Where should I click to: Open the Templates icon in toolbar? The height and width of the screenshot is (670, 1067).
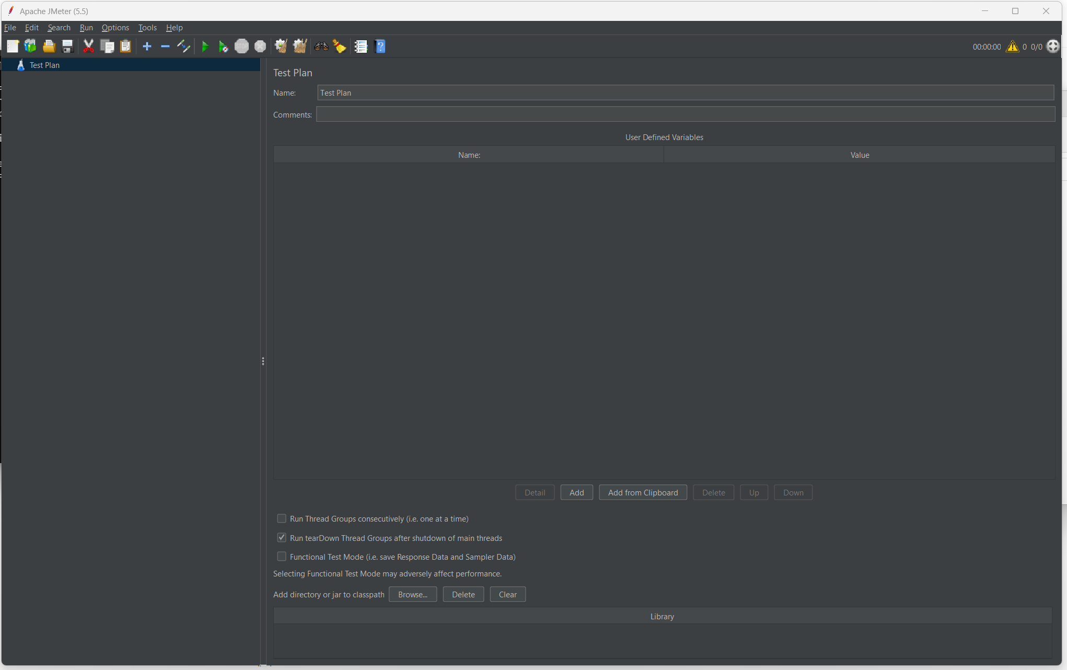click(30, 47)
